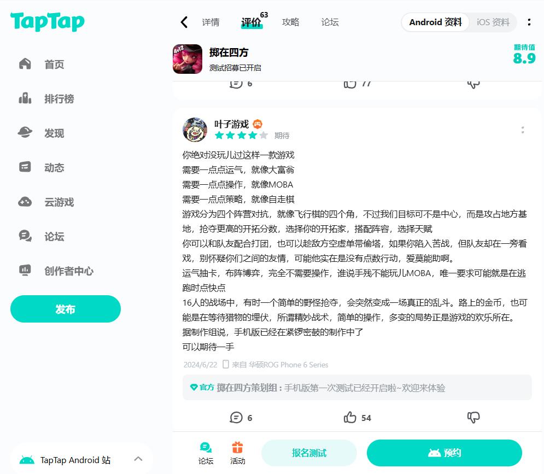The image size is (544, 474).
Task: Open the 排行榜 leaderboard icon in sidebar
Action: (25, 98)
